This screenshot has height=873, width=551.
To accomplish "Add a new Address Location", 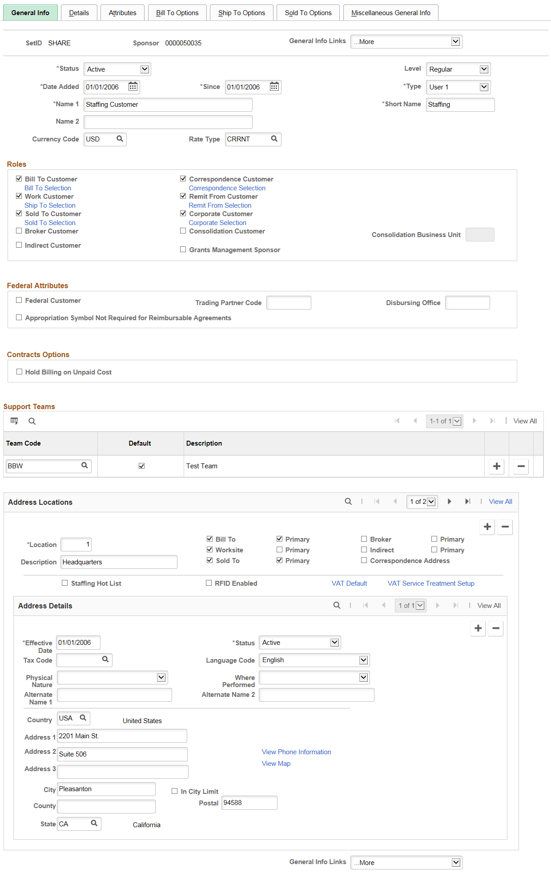I will click(x=487, y=527).
